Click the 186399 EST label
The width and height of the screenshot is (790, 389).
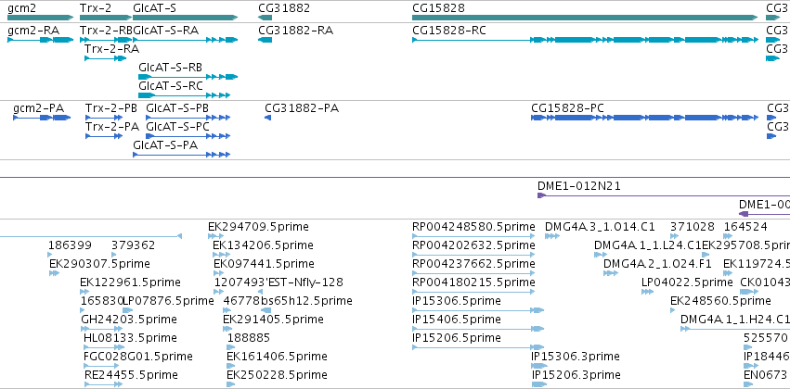pyautogui.click(x=70, y=245)
